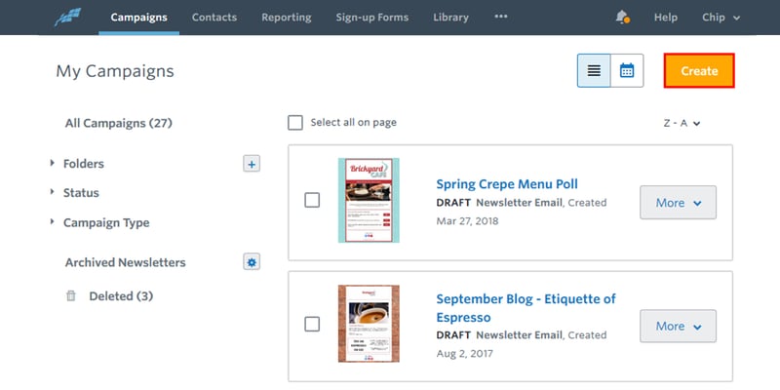Open the Reporting tab
Image resolution: width=780 pixels, height=390 pixels.
286,17
